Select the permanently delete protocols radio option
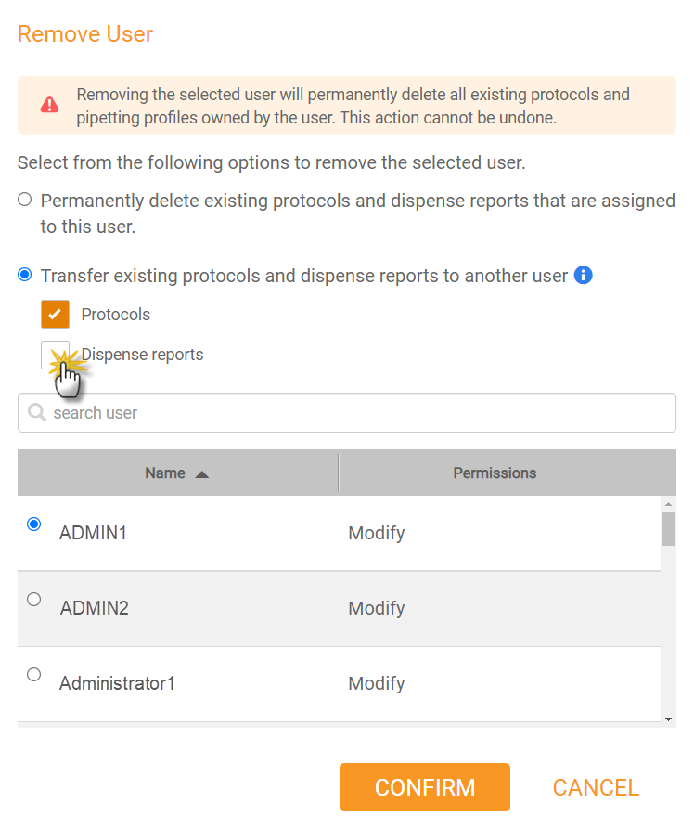This screenshot has width=694, height=829. (25, 200)
